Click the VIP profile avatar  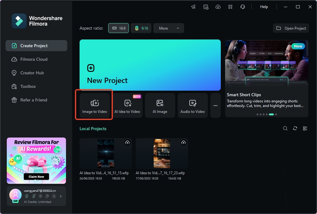(15, 195)
